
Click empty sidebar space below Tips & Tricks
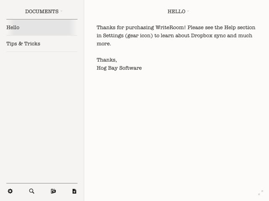pos(42,116)
